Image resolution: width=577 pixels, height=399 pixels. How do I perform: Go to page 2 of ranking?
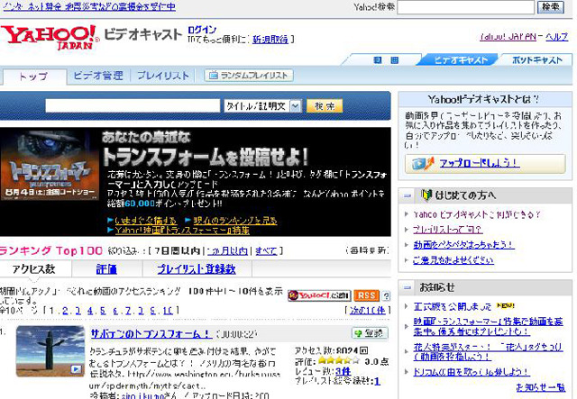(65, 311)
